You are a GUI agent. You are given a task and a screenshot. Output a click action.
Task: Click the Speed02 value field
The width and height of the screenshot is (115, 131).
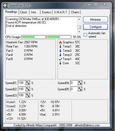tap(22, 89)
